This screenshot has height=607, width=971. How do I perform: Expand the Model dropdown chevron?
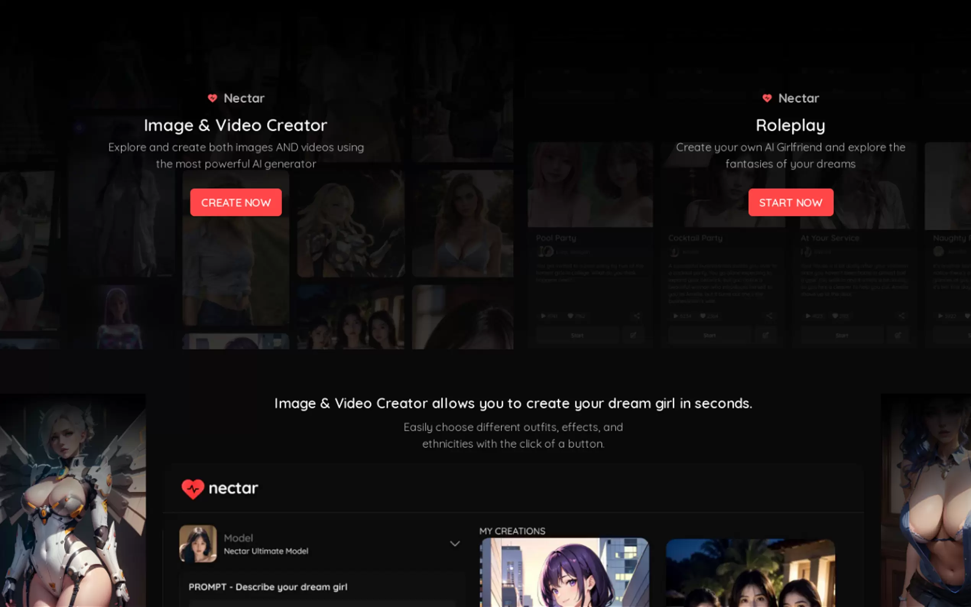pyautogui.click(x=455, y=544)
